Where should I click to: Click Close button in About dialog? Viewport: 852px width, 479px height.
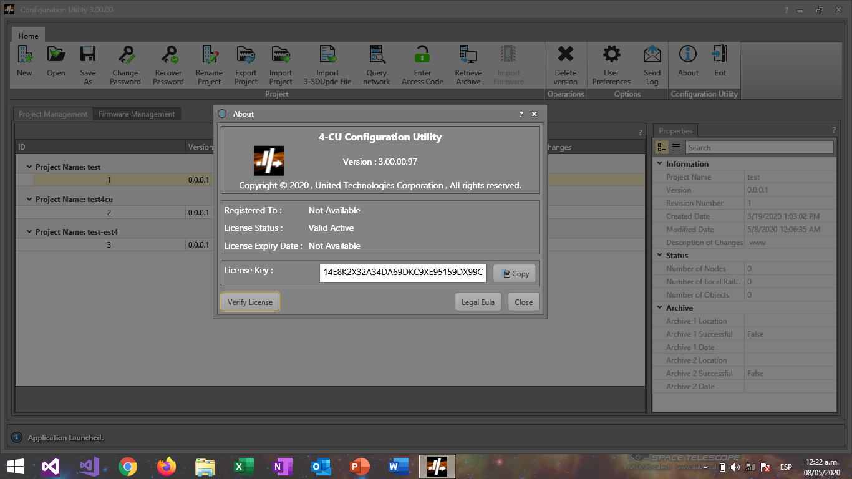(523, 302)
